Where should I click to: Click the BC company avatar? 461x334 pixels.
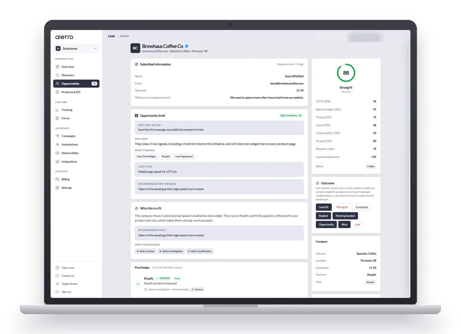pyautogui.click(x=135, y=48)
